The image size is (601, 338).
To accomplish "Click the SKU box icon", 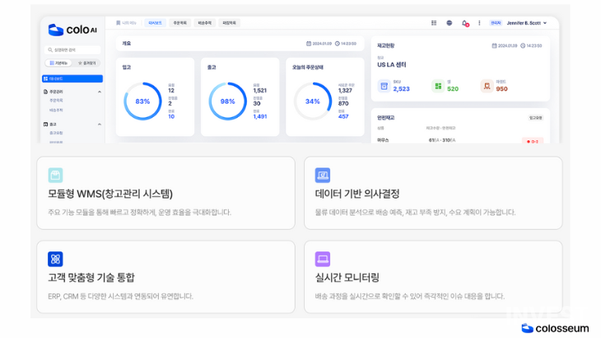I will 384,86.
